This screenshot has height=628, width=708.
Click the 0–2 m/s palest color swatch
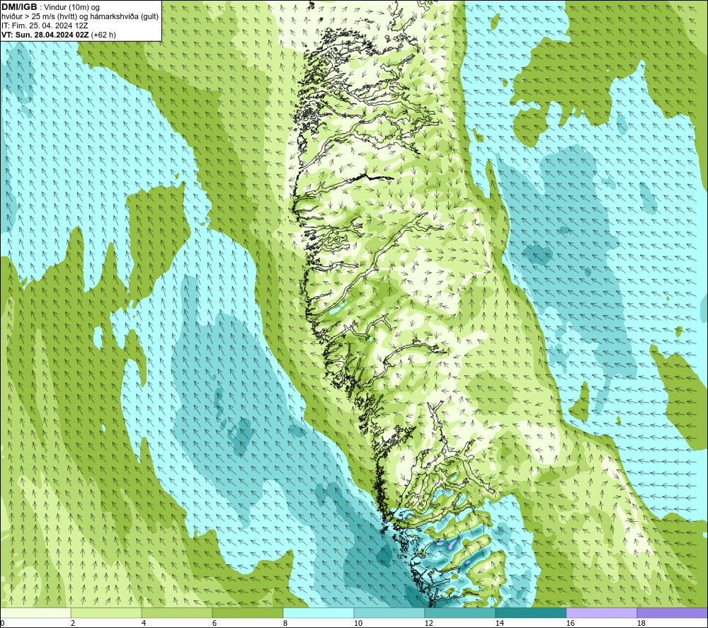[x=35, y=612]
